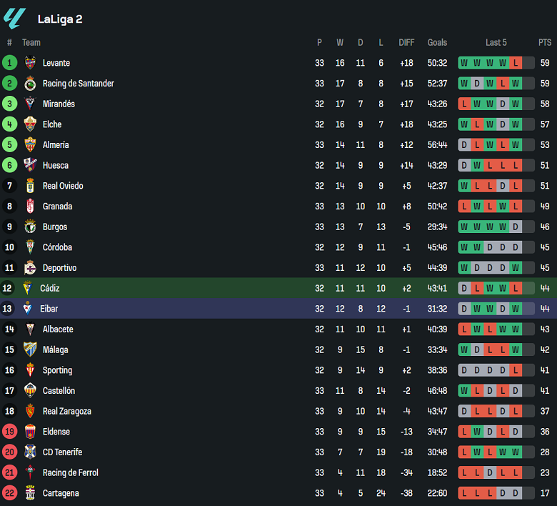Click the Racing de Santander crest
Viewport: 557px width, 506px height.
(x=30, y=84)
